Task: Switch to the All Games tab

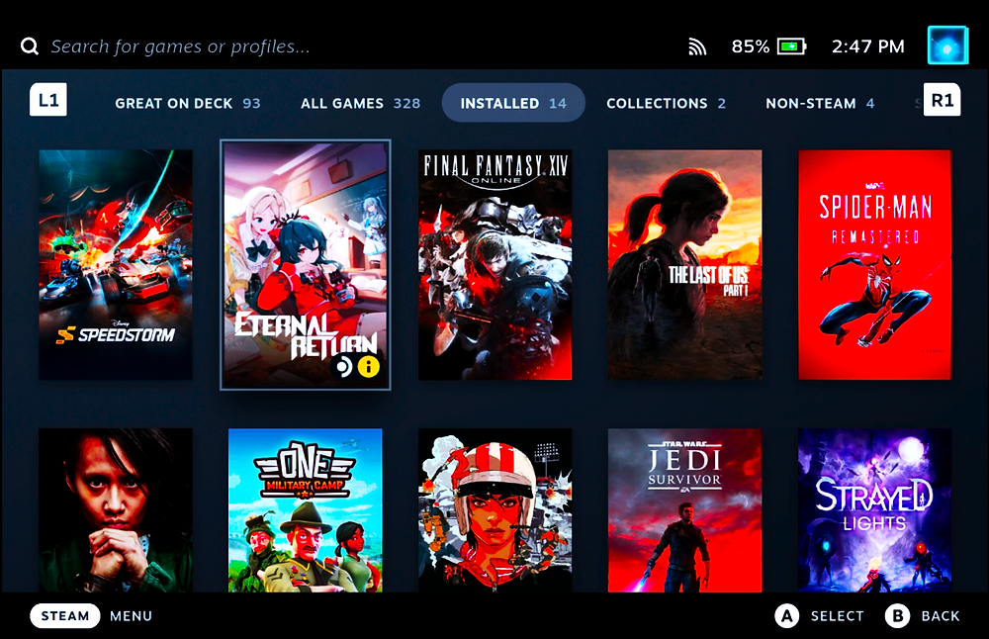Action: tap(360, 103)
